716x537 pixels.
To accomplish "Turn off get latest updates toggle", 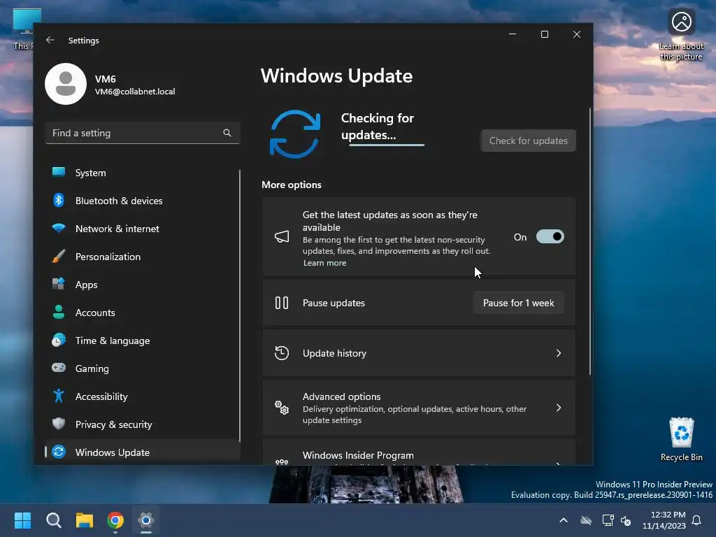I will point(550,236).
